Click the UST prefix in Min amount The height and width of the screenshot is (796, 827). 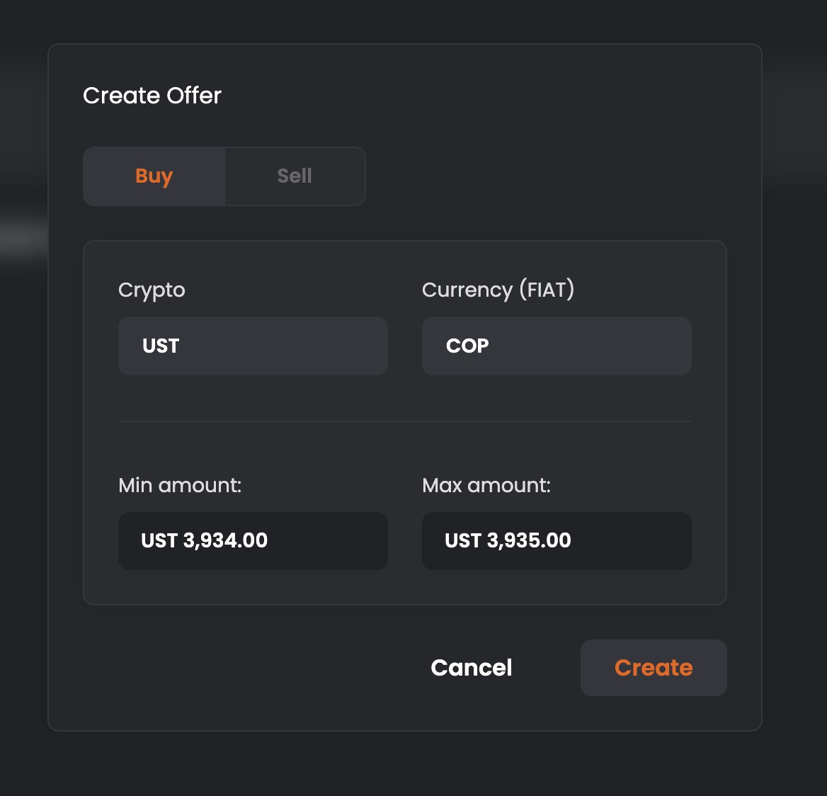point(159,541)
